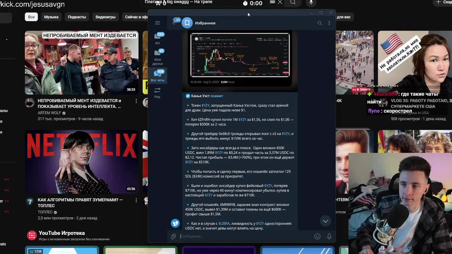Open the YouTube Игротека section

click(62, 233)
